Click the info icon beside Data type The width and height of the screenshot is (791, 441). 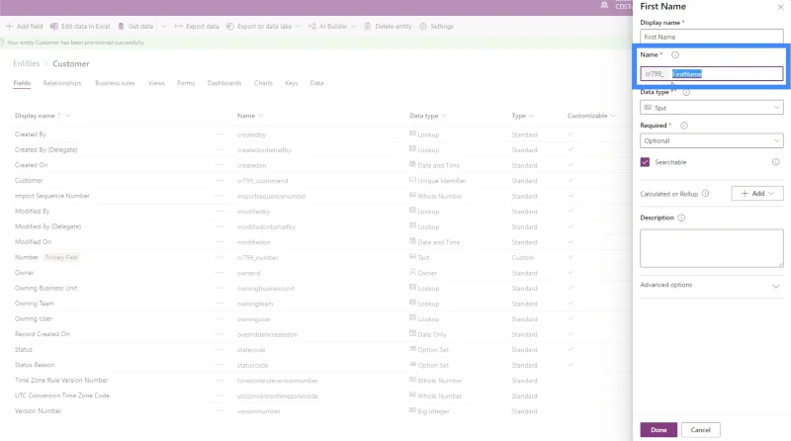click(x=686, y=92)
